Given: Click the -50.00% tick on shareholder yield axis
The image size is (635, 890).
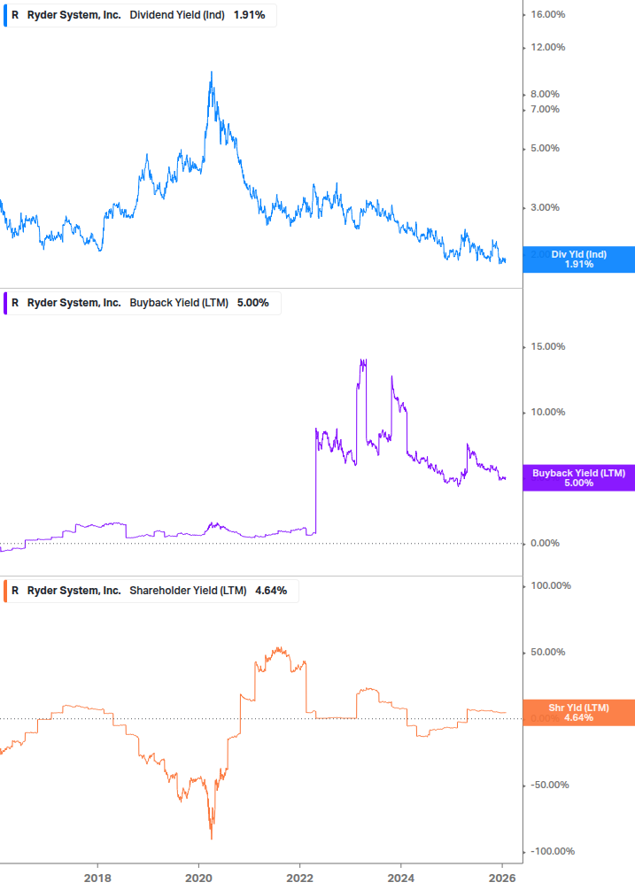Looking at the screenshot, I should click(549, 785).
